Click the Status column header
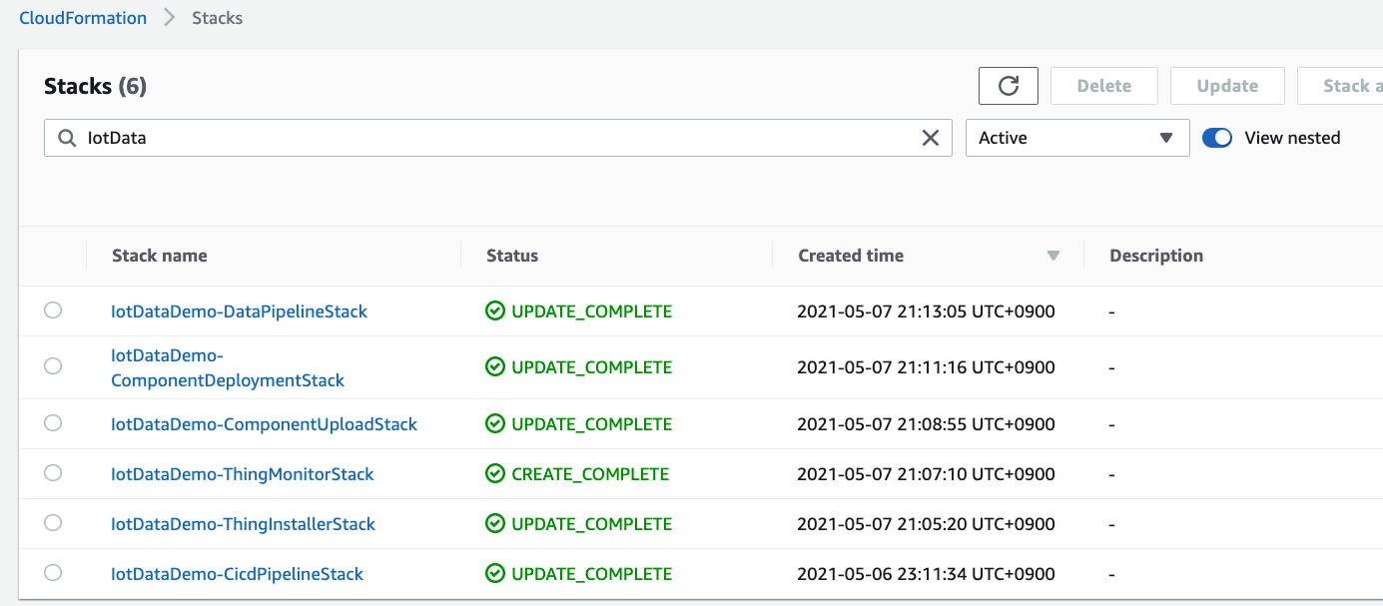Viewport: 1383px width, 606px height. click(512, 256)
